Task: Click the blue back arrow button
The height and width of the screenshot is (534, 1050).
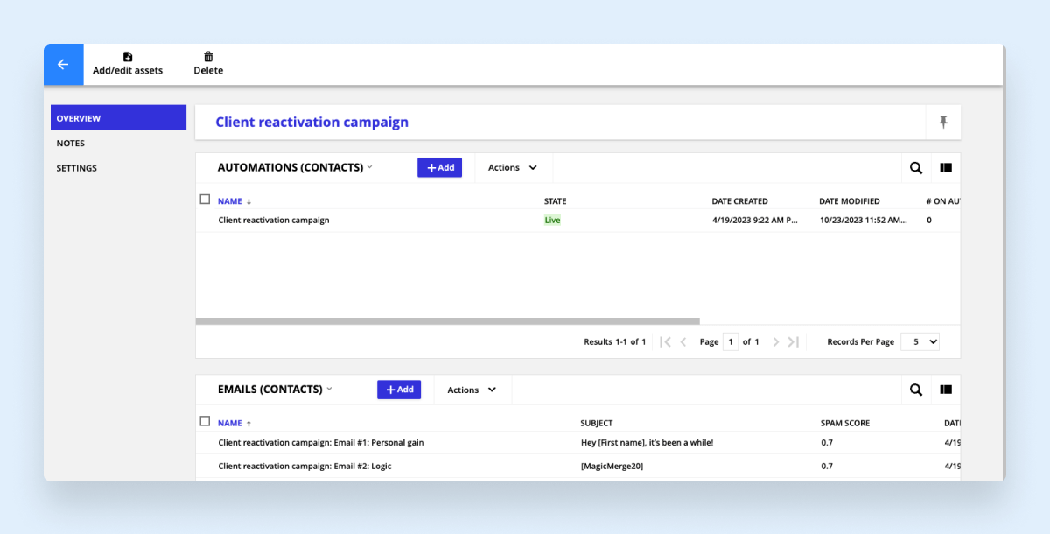Action: (63, 65)
